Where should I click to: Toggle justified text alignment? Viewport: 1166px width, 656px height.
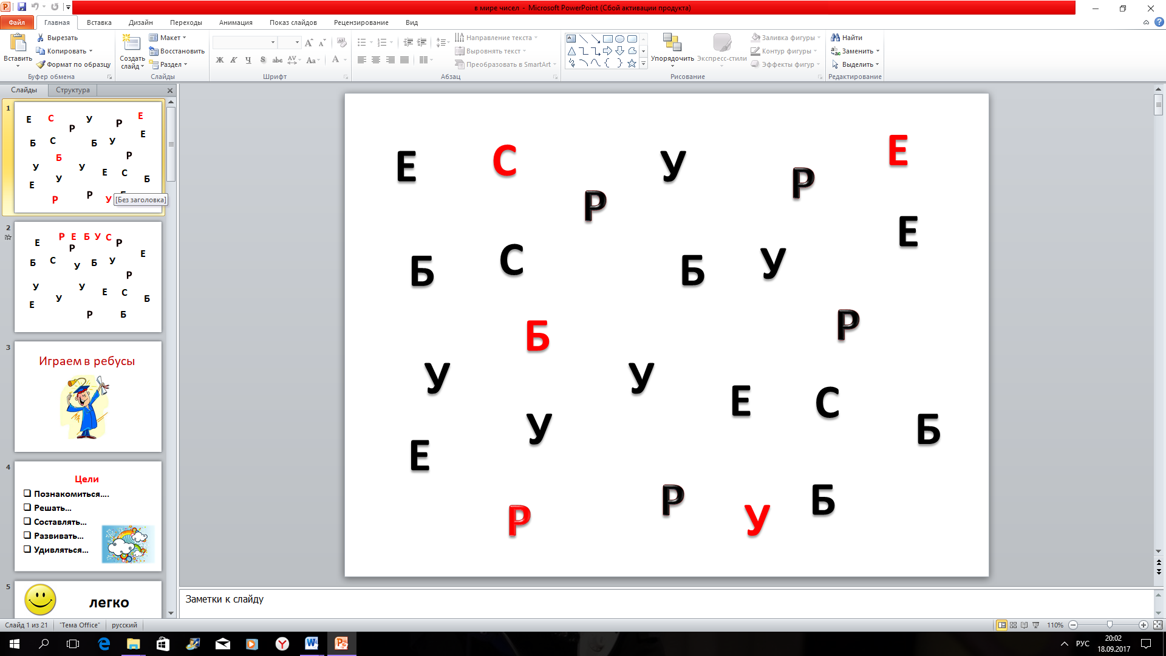click(x=404, y=60)
